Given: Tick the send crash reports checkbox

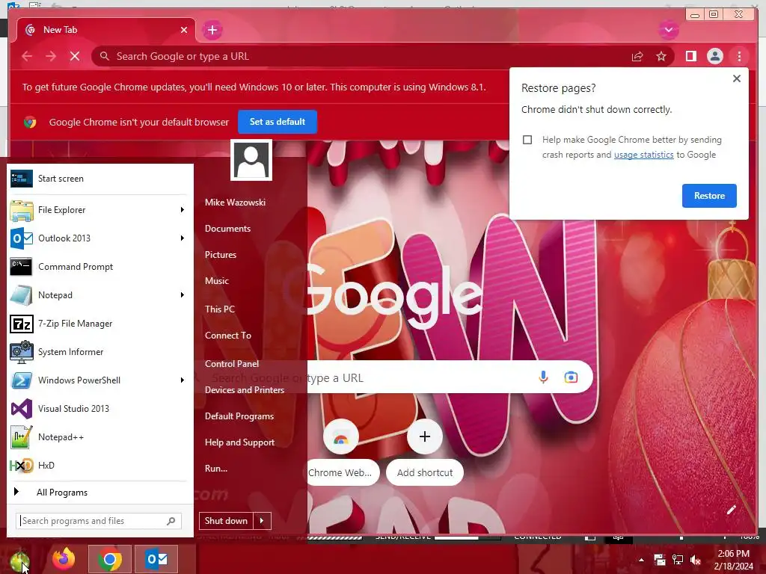Looking at the screenshot, I should pyautogui.click(x=527, y=140).
